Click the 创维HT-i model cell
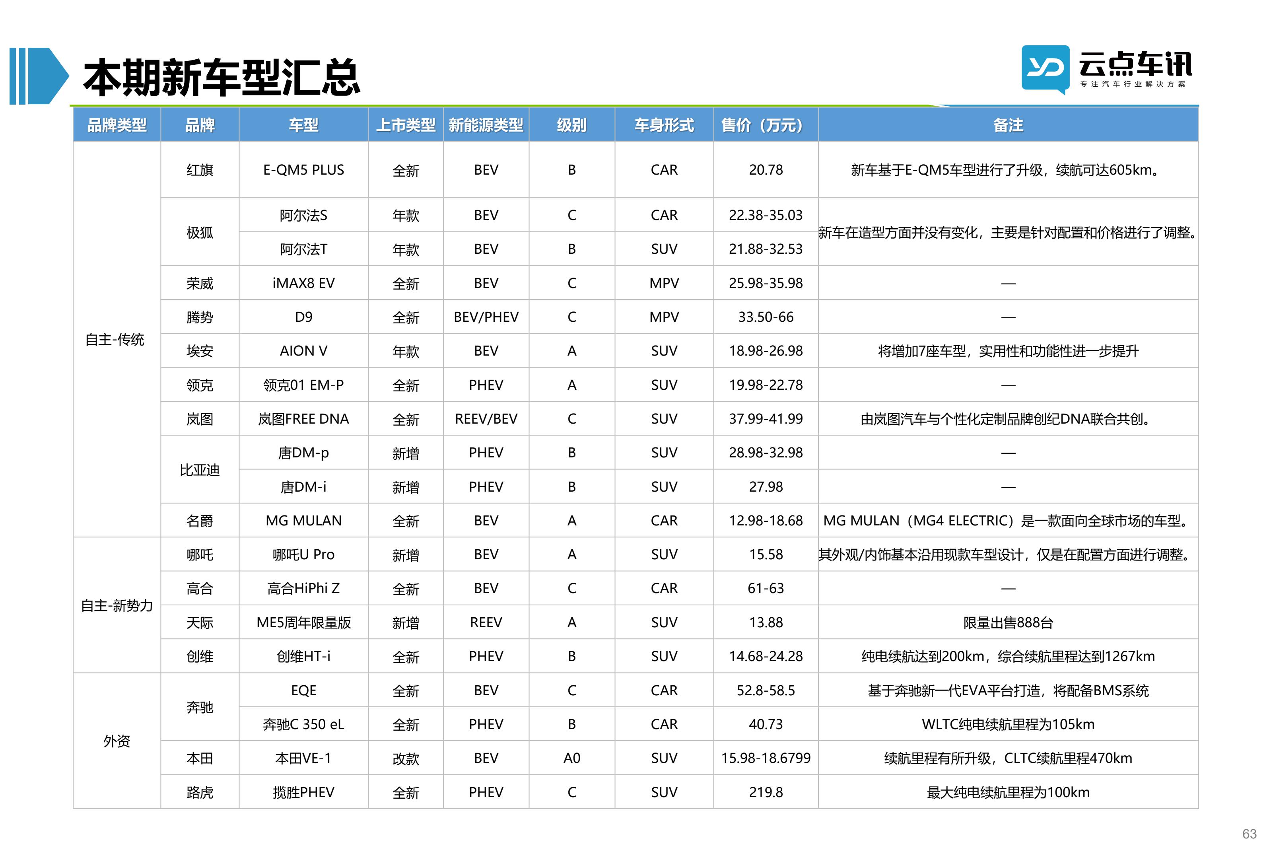The height and width of the screenshot is (846, 1269). [x=304, y=656]
